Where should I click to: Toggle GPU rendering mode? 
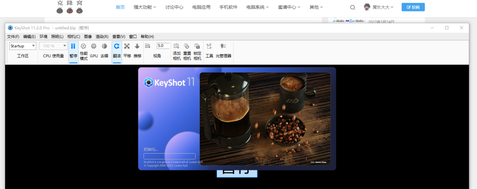(x=94, y=51)
